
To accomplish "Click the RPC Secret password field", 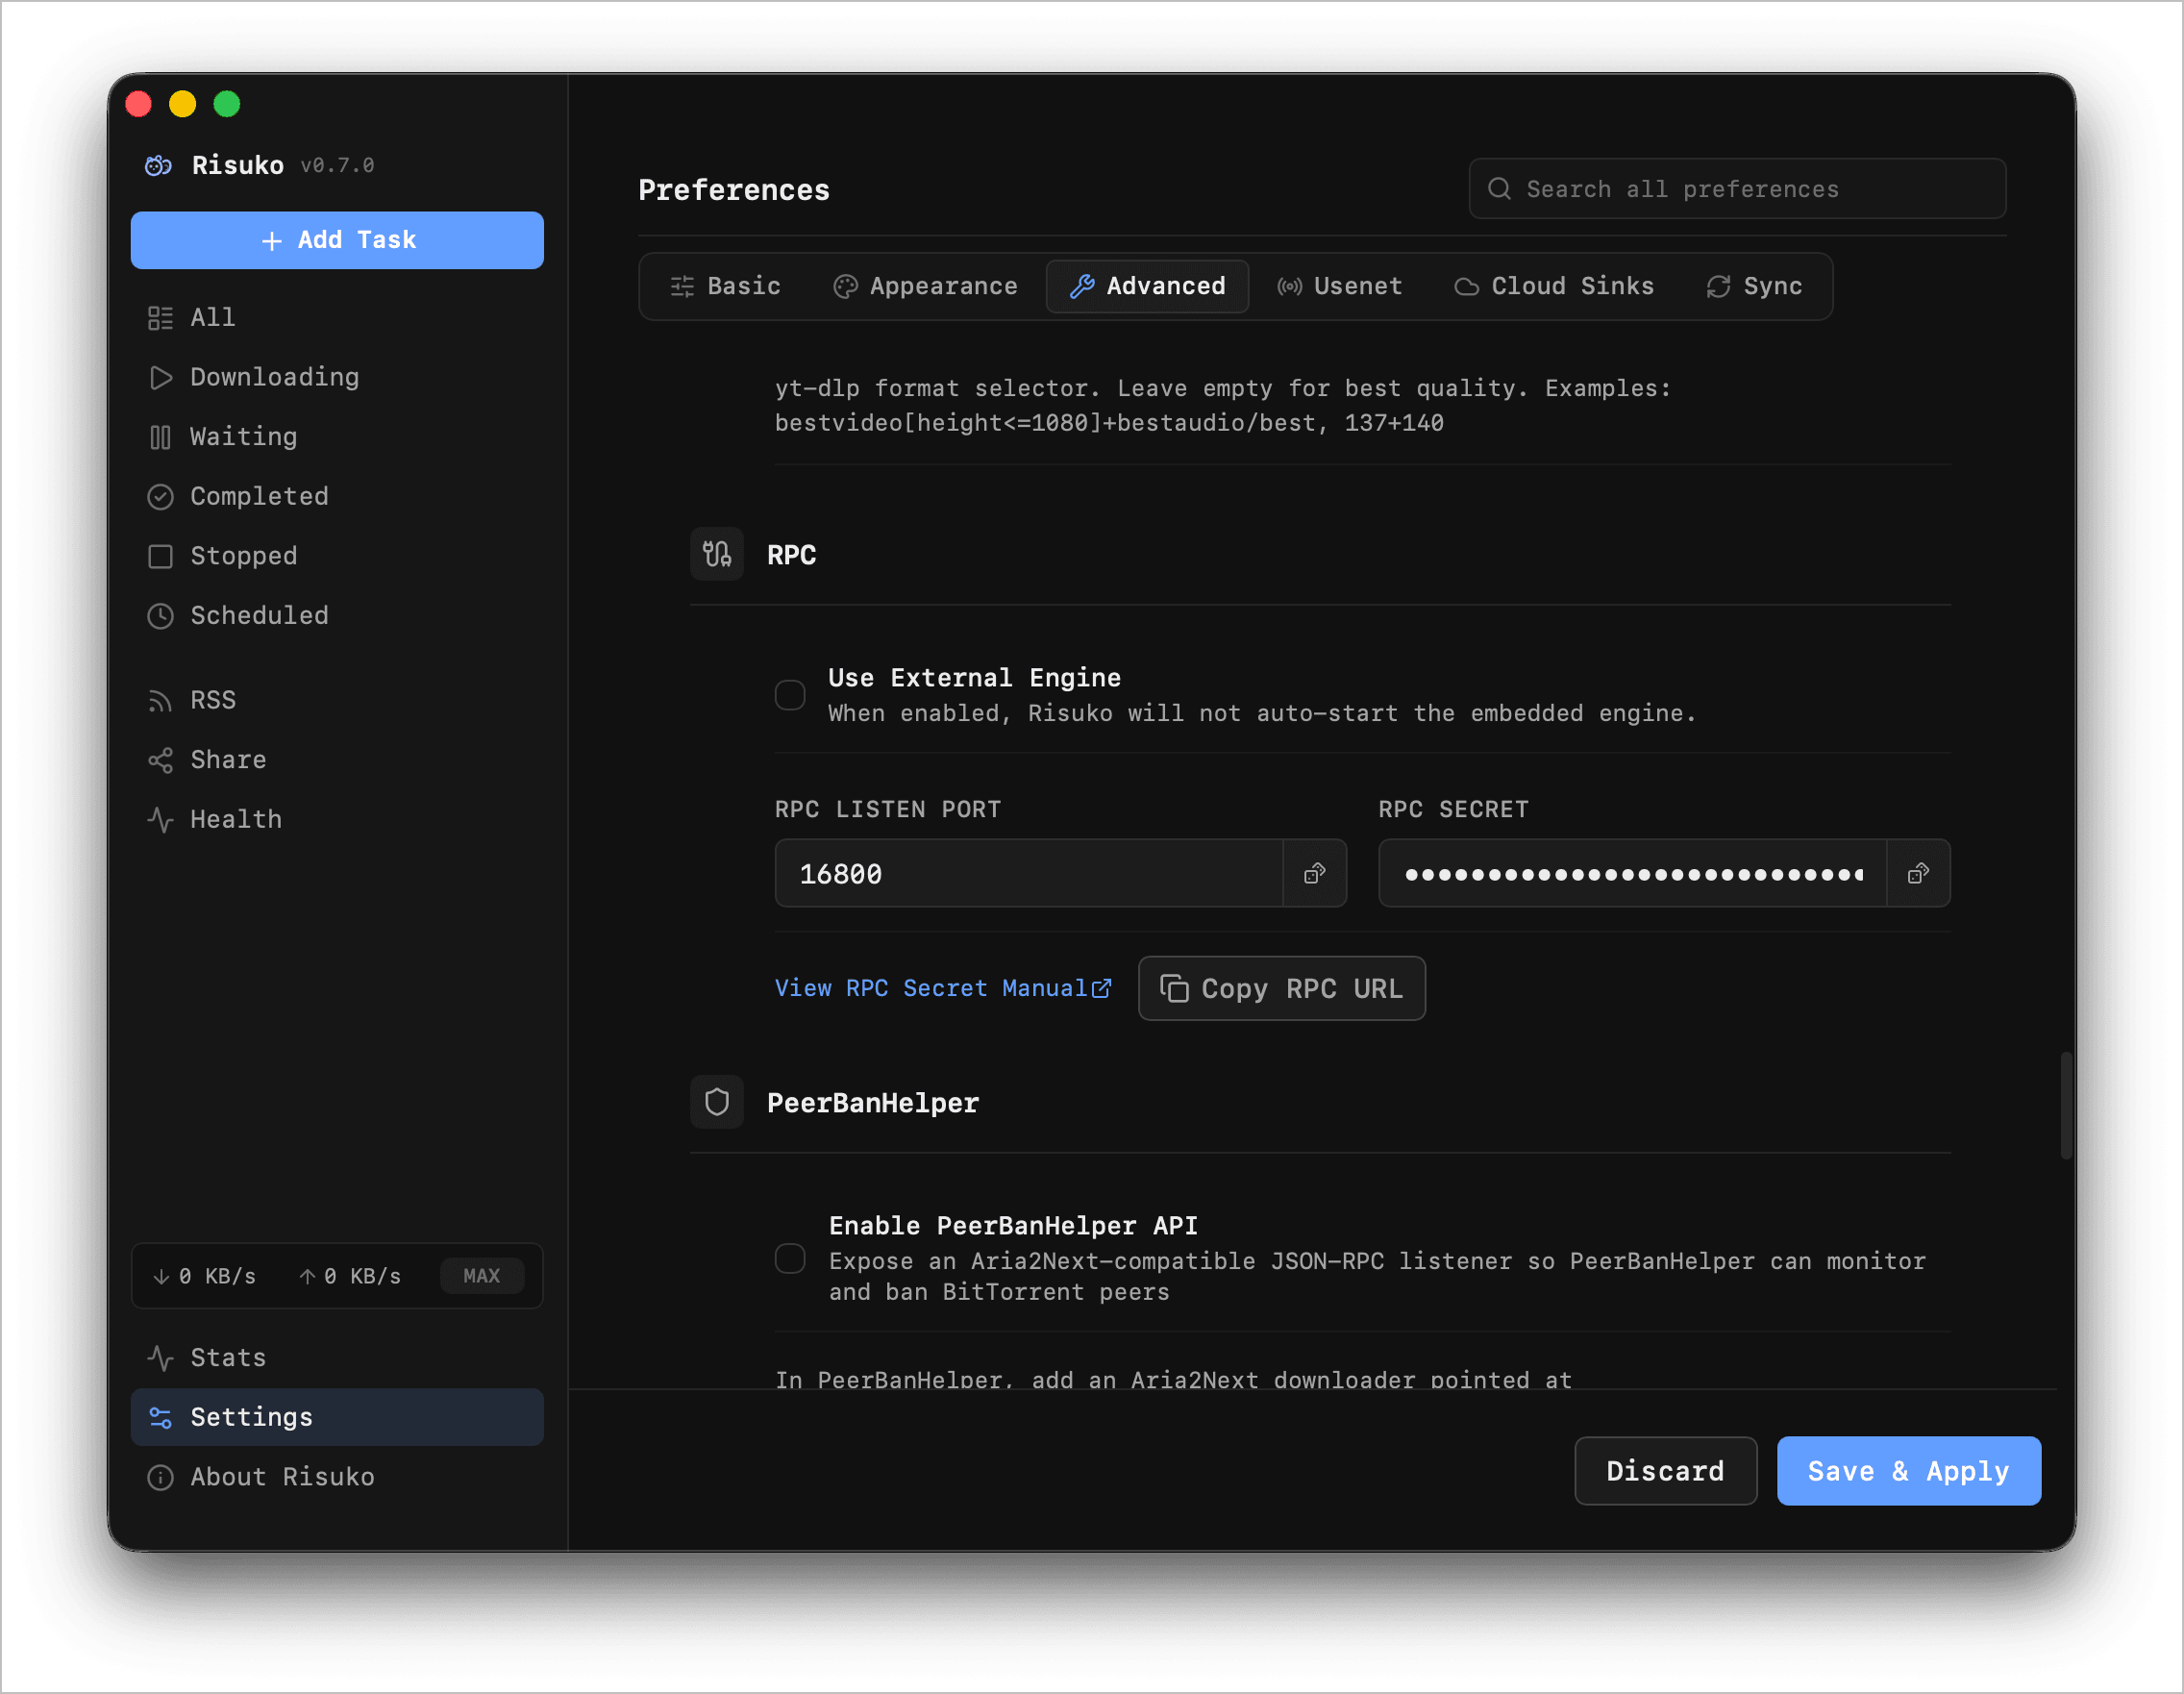I will coord(1633,874).
